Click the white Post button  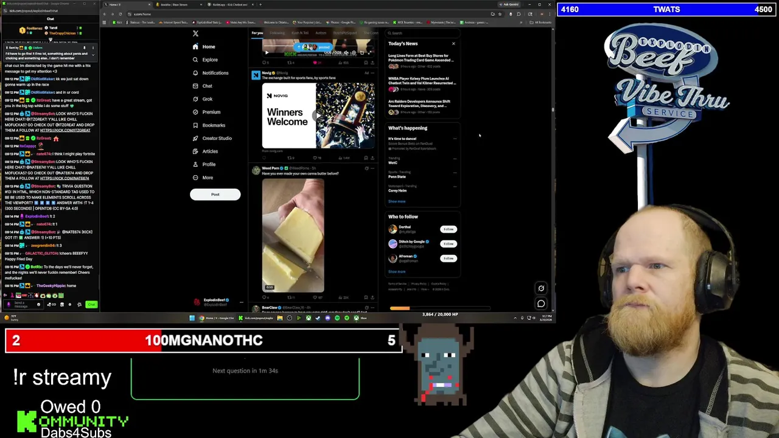coord(215,195)
